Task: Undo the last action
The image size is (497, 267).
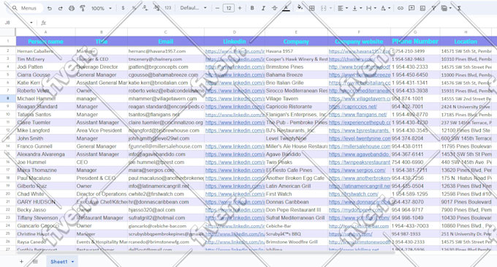Action: 50,8
